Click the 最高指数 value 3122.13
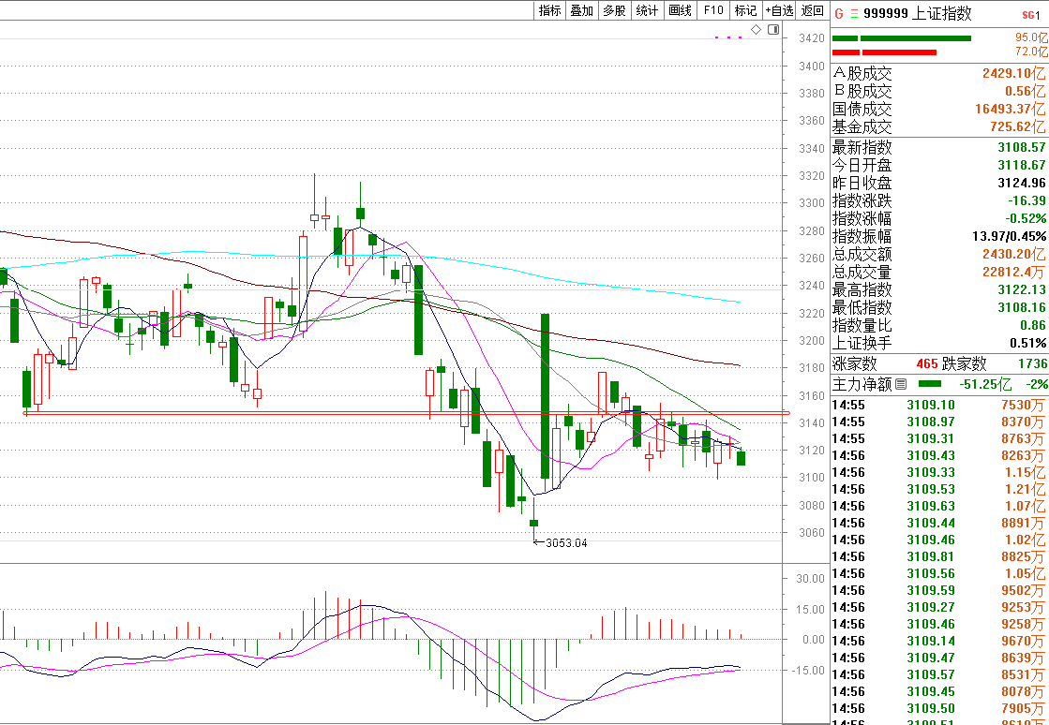 [x=1021, y=289]
